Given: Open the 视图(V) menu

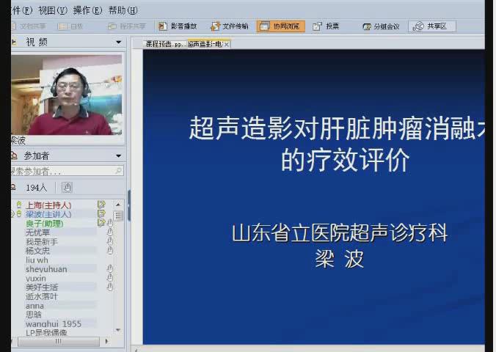Looking at the screenshot, I should pyautogui.click(x=52, y=10).
